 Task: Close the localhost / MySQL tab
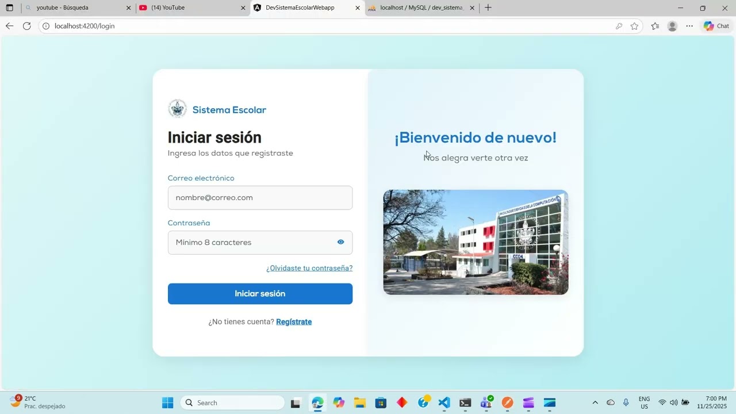tap(472, 8)
